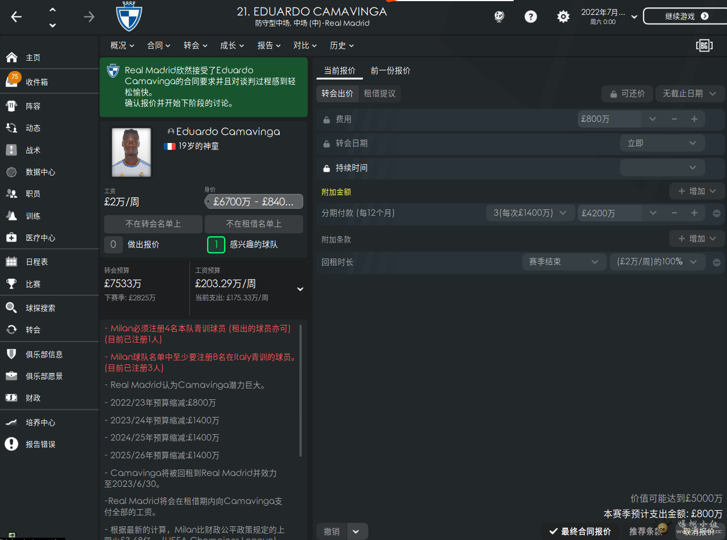727x540 pixels.
Task: Click 不在租借名单上 button
Action: click(254, 224)
